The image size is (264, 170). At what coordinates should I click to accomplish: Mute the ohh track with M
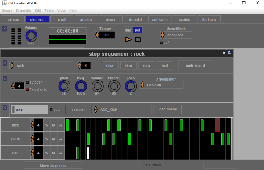coord(54,153)
